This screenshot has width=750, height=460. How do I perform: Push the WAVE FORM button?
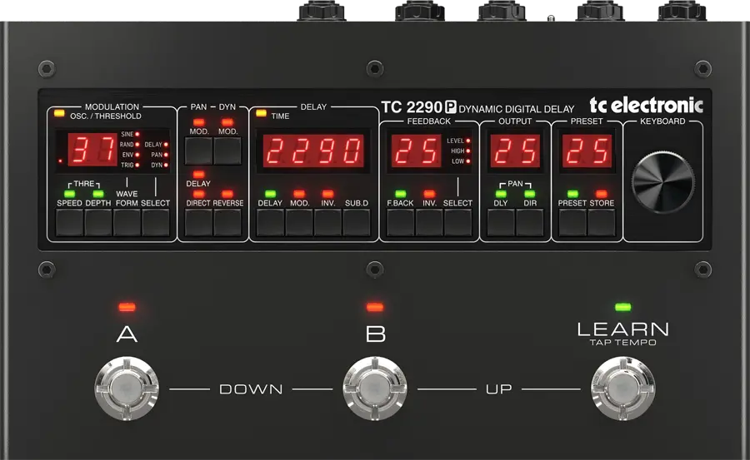pyautogui.click(x=127, y=223)
